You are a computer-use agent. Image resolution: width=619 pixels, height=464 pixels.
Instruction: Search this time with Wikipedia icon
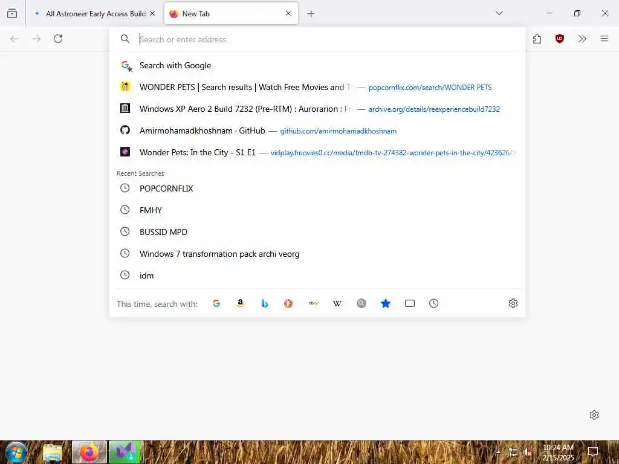click(337, 303)
